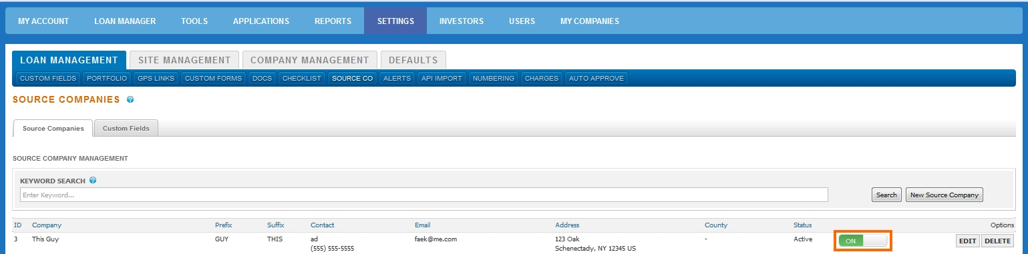This screenshot has height=254, width=1028.
Task: Switch to Company Management tab
Action: tap(309, 60)
